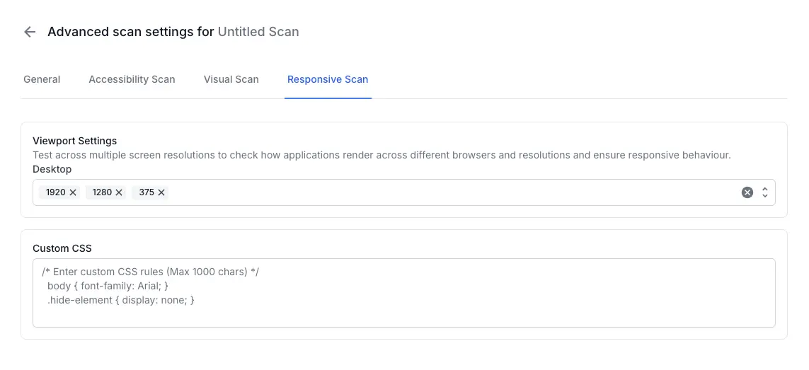Click the Viewport Settings heading

click(75, 141)
